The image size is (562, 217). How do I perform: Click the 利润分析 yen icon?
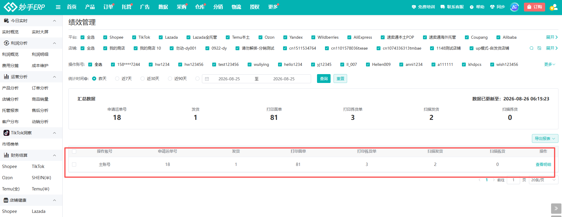click(6, 43)
